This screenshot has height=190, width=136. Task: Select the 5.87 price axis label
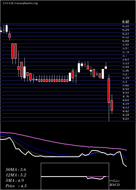(126, 48)
